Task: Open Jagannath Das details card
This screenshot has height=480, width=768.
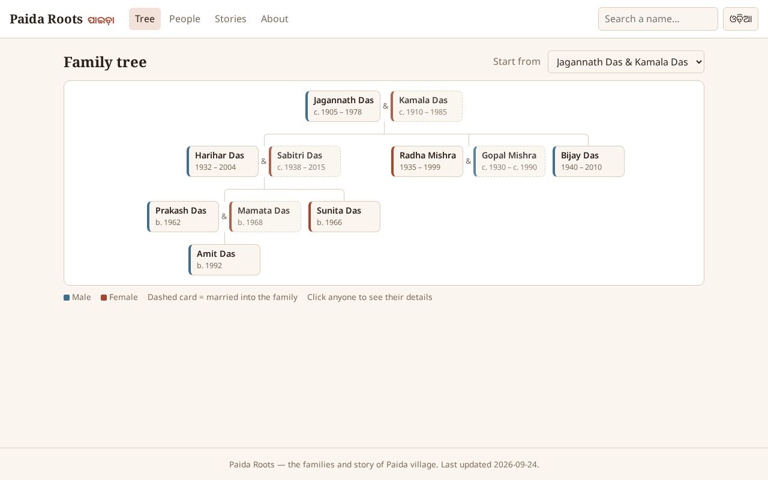Action: [x=343, y=106]
